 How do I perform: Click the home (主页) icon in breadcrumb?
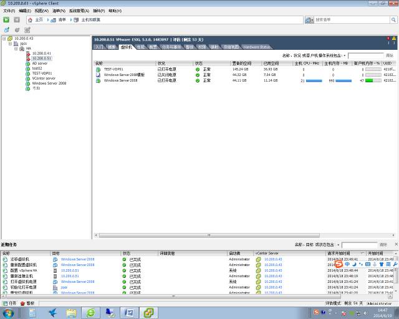tap(31, 20)
